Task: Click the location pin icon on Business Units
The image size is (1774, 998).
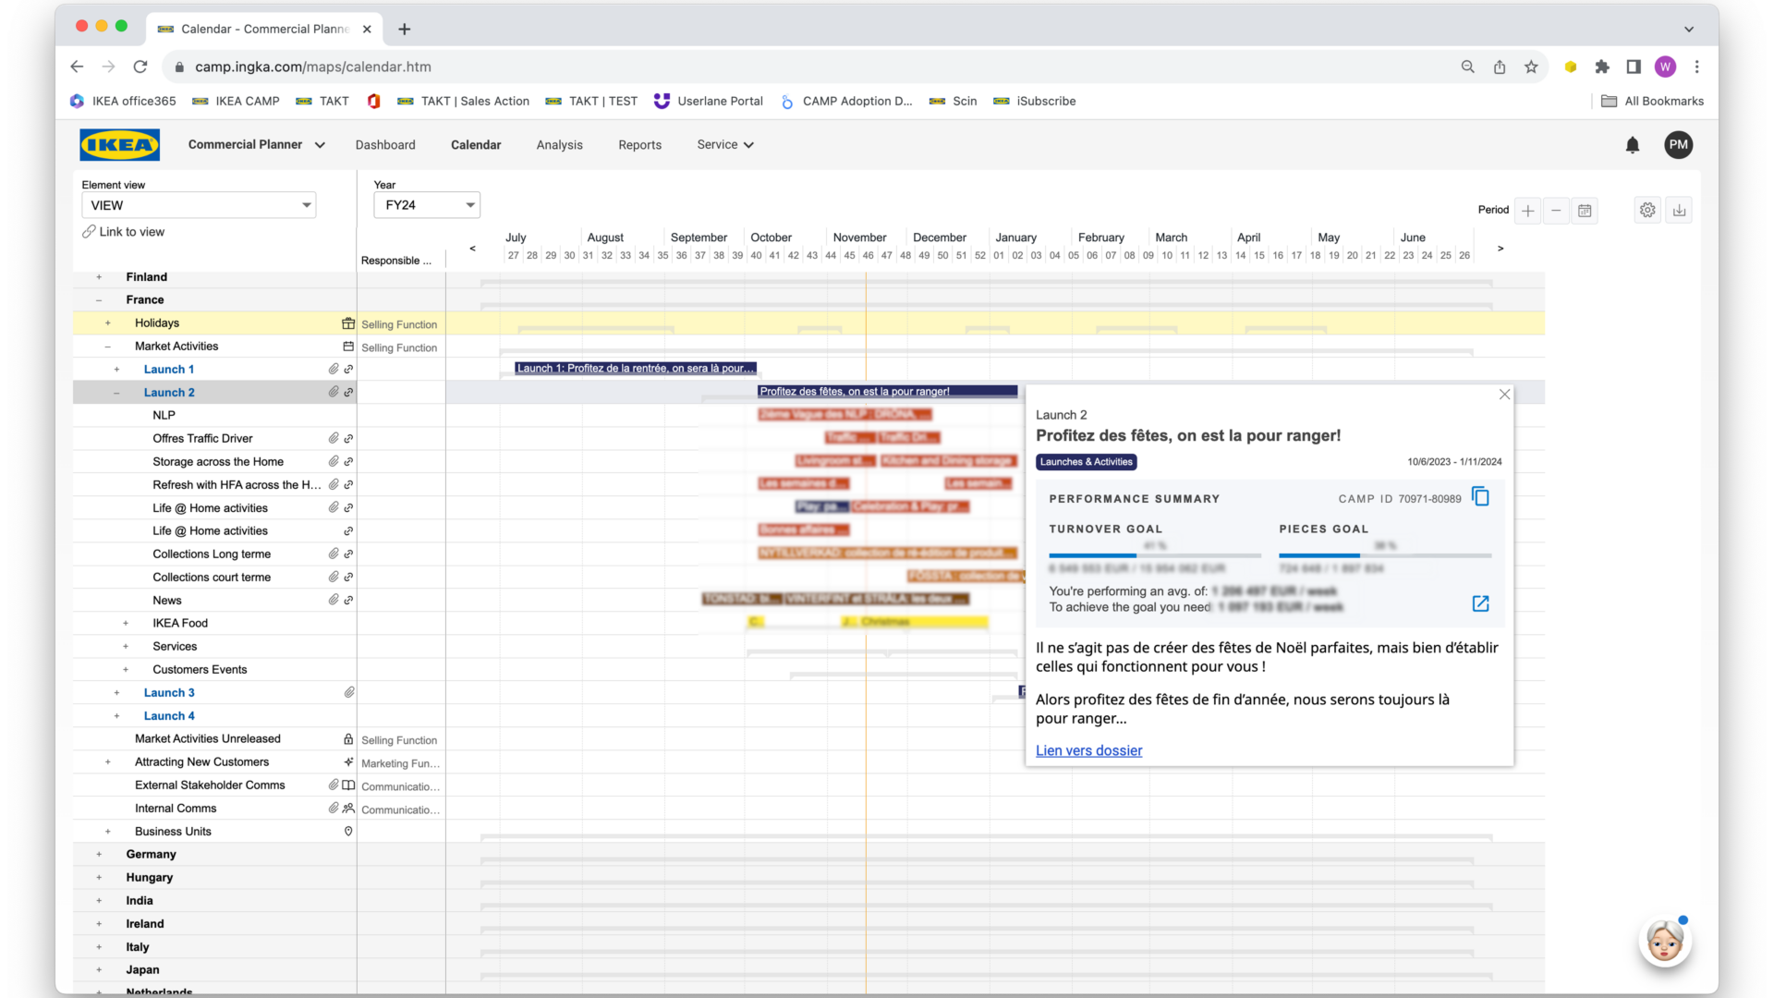Action: [348, 832]
